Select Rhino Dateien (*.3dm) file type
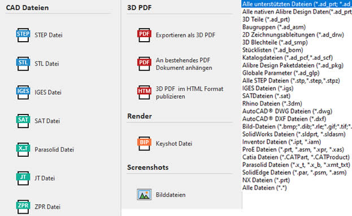This screenshot has height=216, width=352. (x=272, y=104)
